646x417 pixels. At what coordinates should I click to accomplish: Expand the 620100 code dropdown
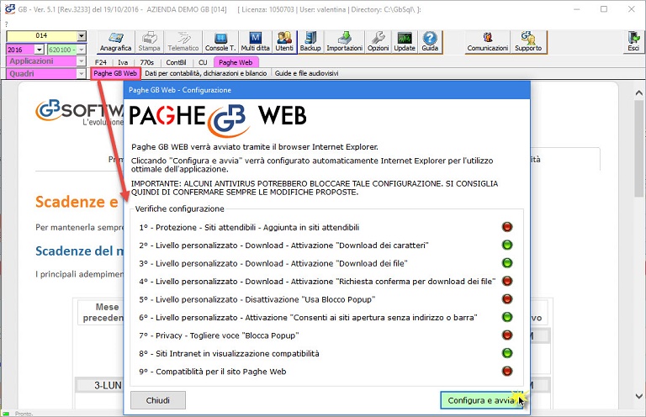(x=82, y=50)
